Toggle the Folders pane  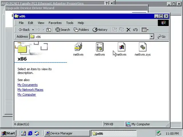tap(81, 30)
